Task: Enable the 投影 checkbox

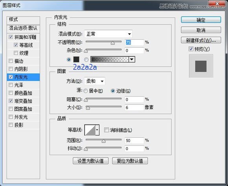Action: 11,125
